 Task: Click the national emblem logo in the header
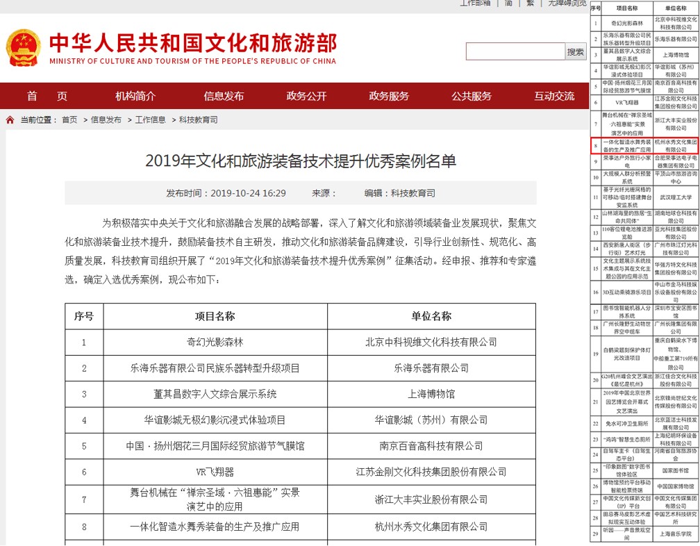point(24,48)
